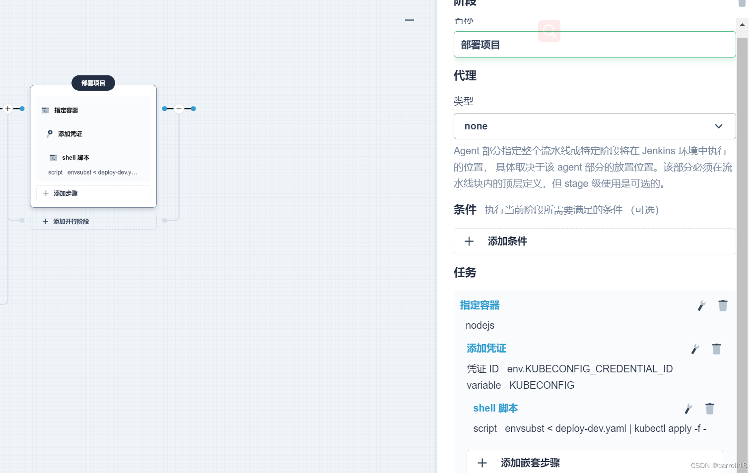Click the zoom out minus icon on canvas

(410, 20)
